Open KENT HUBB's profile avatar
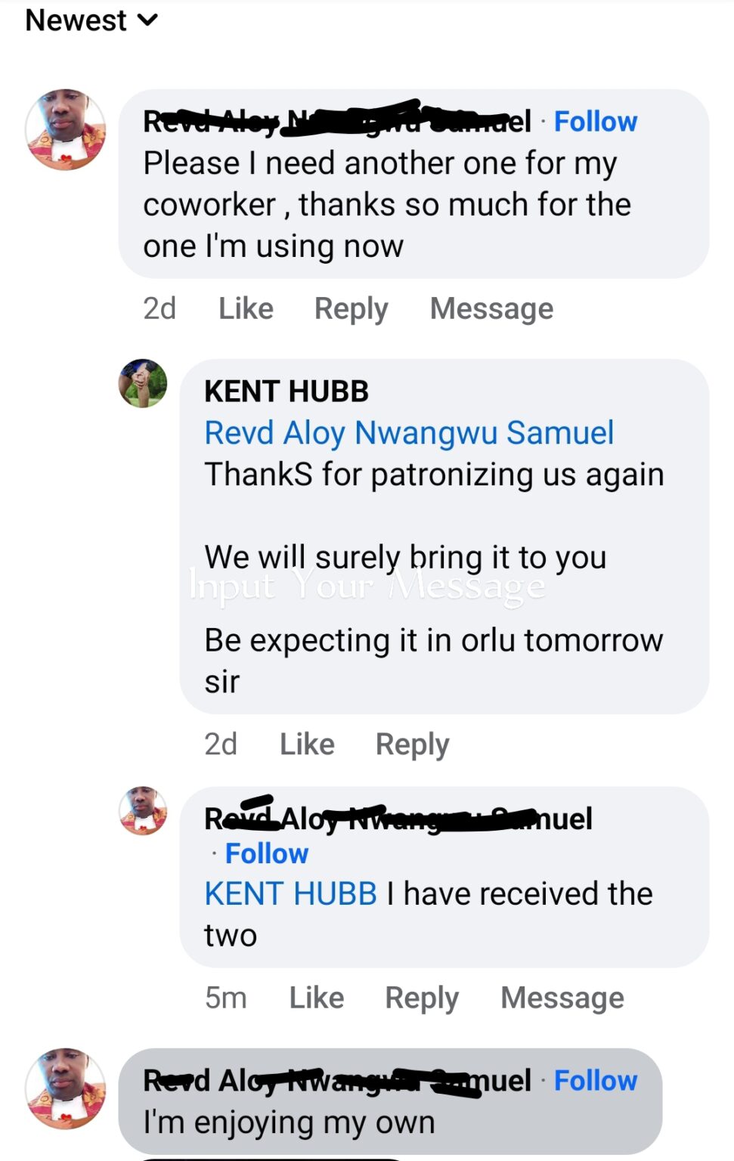 click(x=143, y=383)
